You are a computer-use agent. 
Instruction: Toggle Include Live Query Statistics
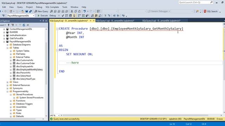click(83, 15)
